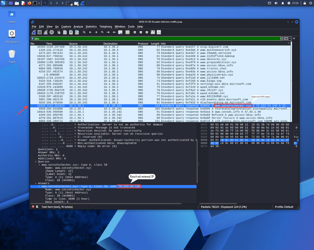Close this capture file icon
The image size is (314, 250).
[71, 32]
